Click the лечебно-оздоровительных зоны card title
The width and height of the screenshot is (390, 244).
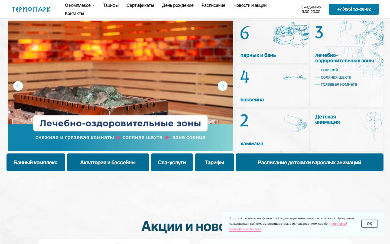tap(344, 58)
